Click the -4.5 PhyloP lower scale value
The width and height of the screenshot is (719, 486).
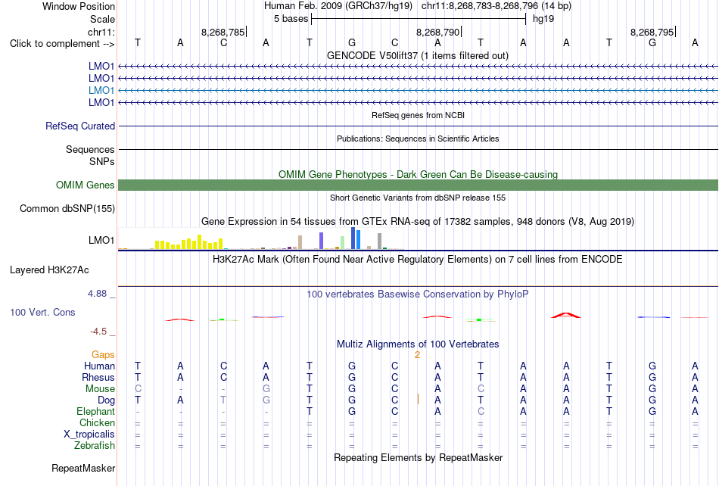[98, 331]
